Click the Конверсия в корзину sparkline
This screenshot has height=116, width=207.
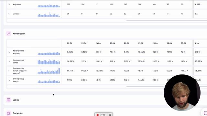[x=49, y=53]
